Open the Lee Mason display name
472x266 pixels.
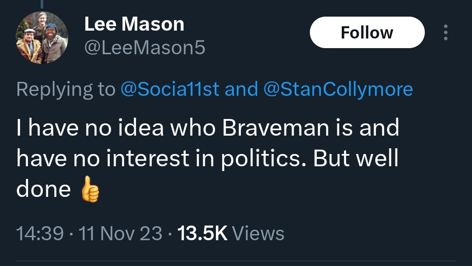click(134, 24)
